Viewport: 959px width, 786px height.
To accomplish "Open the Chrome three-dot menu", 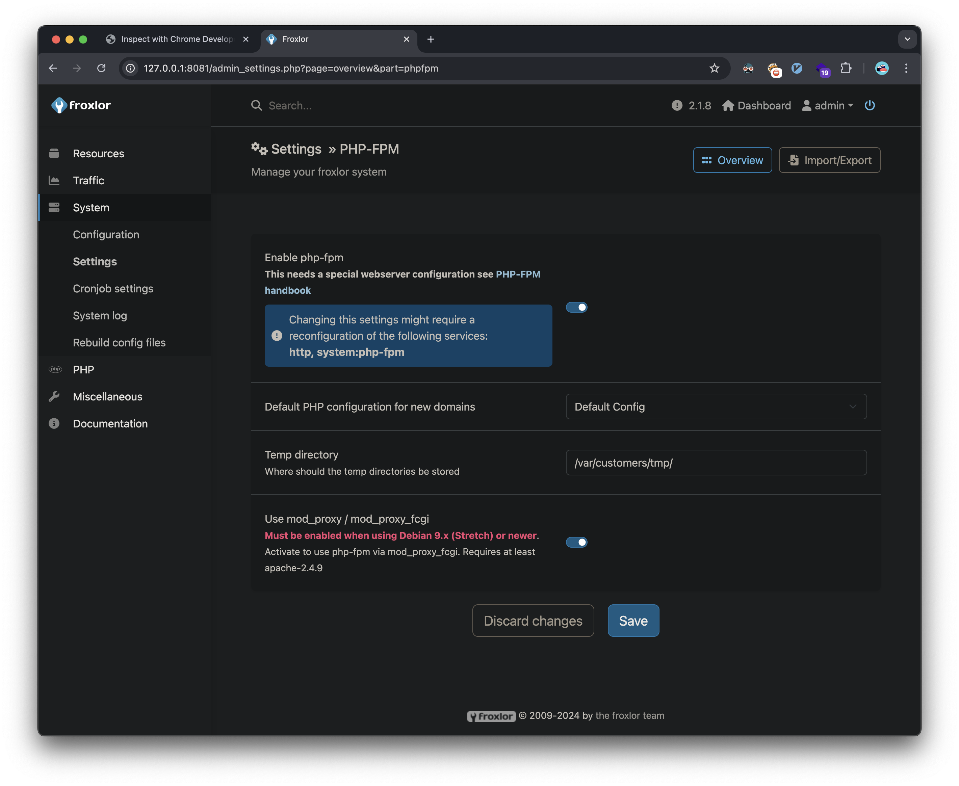I will [x=906, y=68].
